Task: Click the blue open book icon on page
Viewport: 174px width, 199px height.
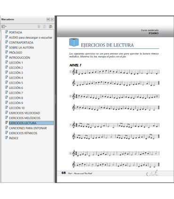Action: point(74,42)
